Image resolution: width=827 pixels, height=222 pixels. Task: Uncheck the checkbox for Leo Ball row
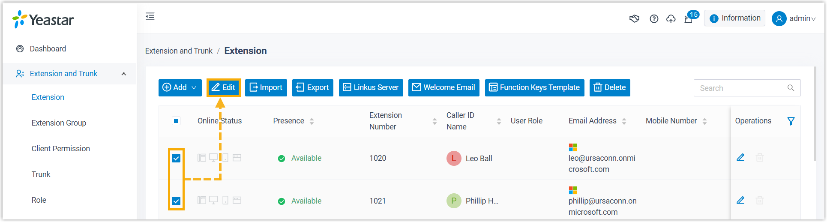point(176,158)
